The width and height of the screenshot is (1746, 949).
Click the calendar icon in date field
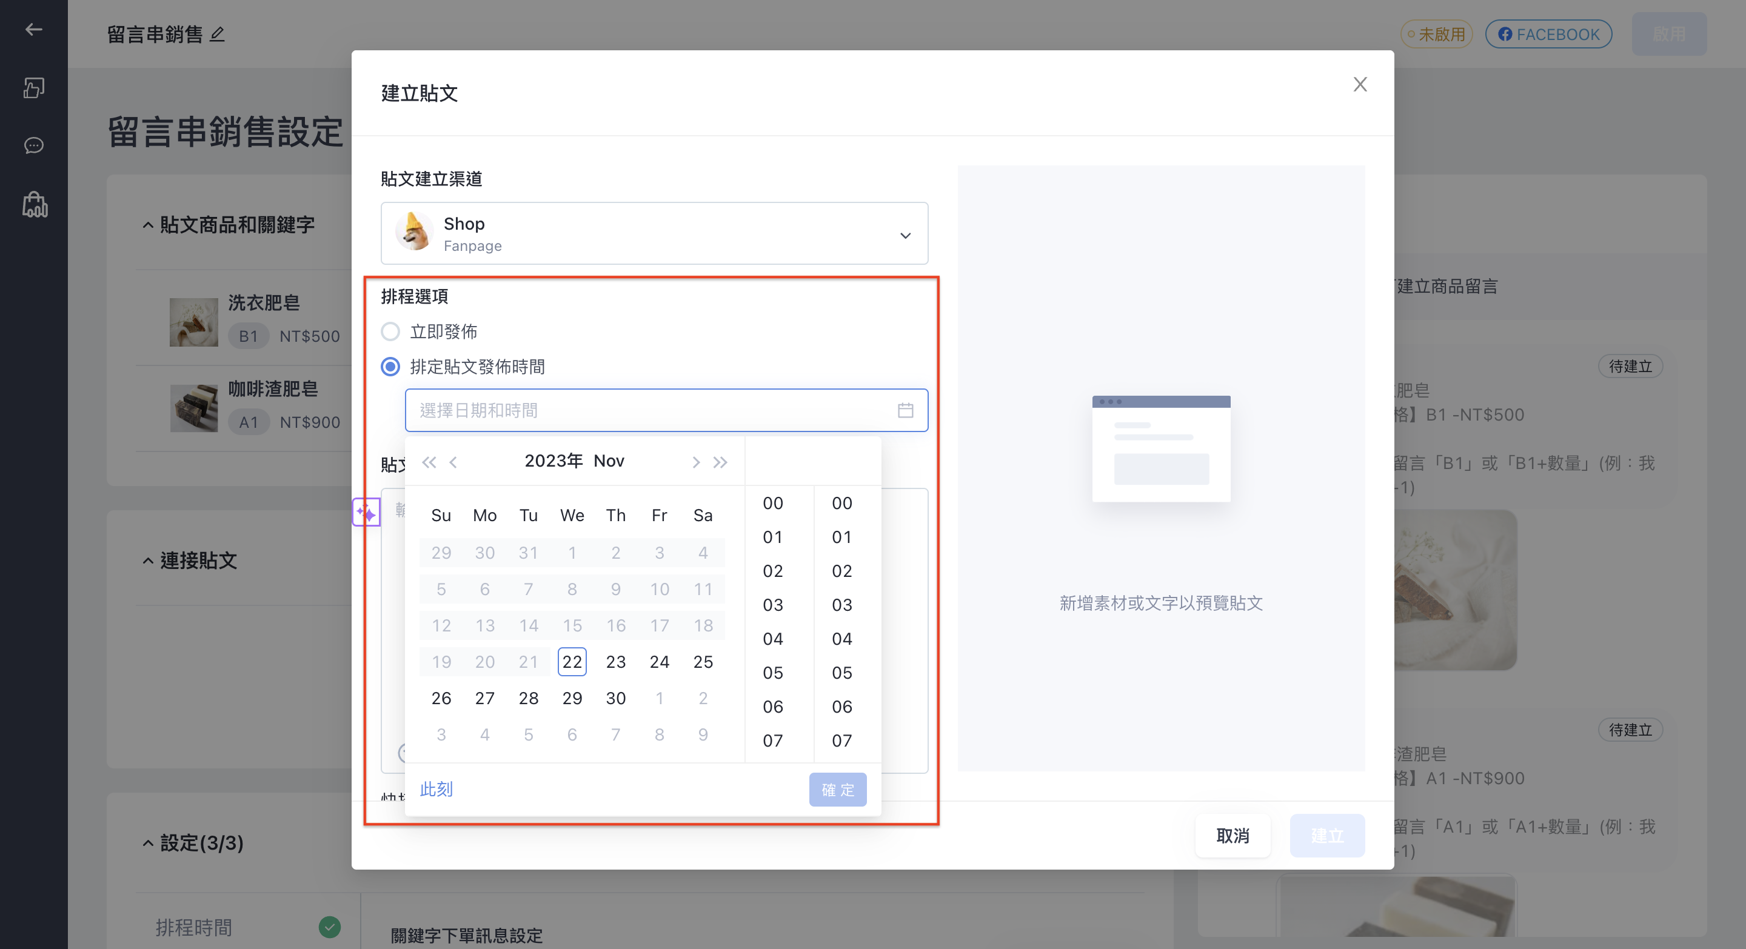906,410
